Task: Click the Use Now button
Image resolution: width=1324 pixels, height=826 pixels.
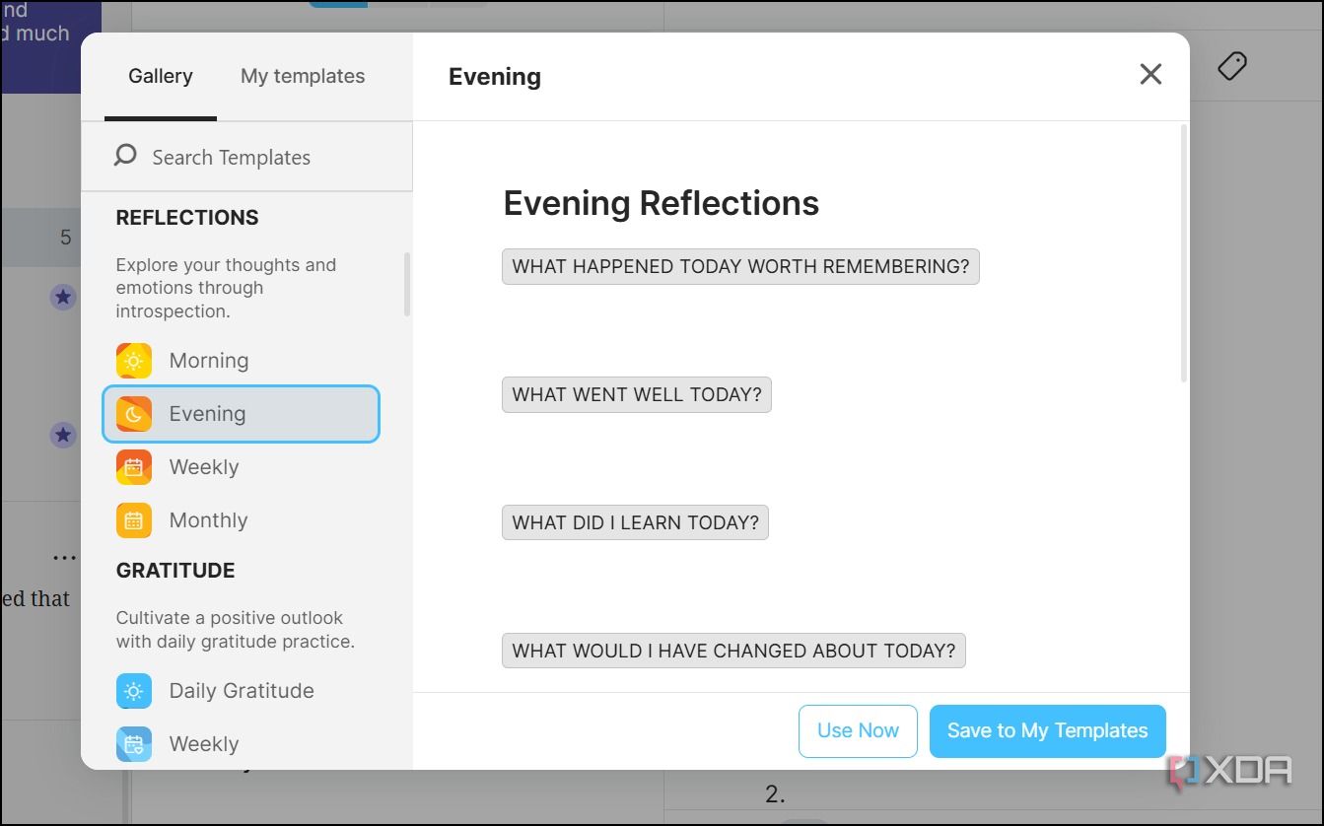Action: 858,730
